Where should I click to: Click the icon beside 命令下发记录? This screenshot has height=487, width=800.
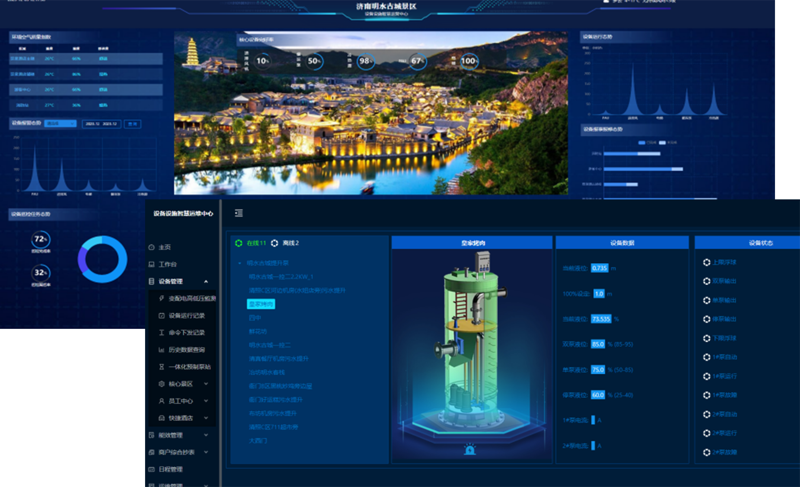pos(161,332)
